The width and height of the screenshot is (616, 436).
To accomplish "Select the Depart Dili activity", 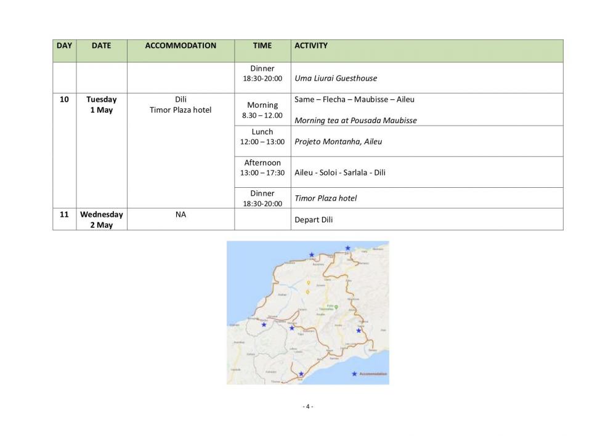I will pos(314,220).
